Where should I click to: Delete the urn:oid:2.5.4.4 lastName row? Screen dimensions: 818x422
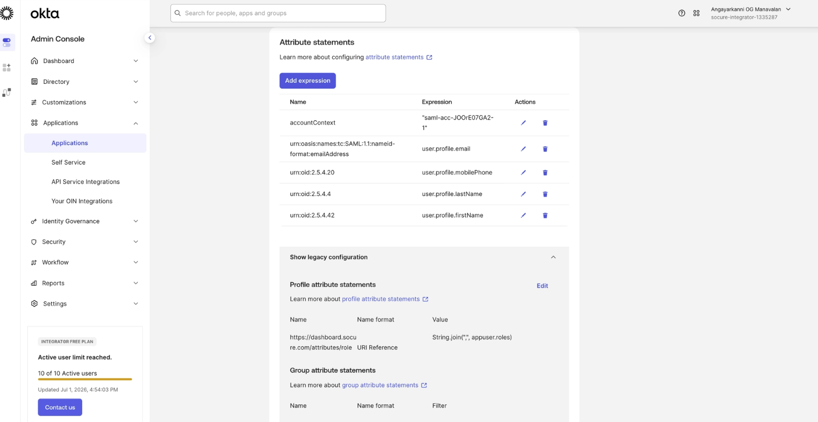[x=545, y=194]
